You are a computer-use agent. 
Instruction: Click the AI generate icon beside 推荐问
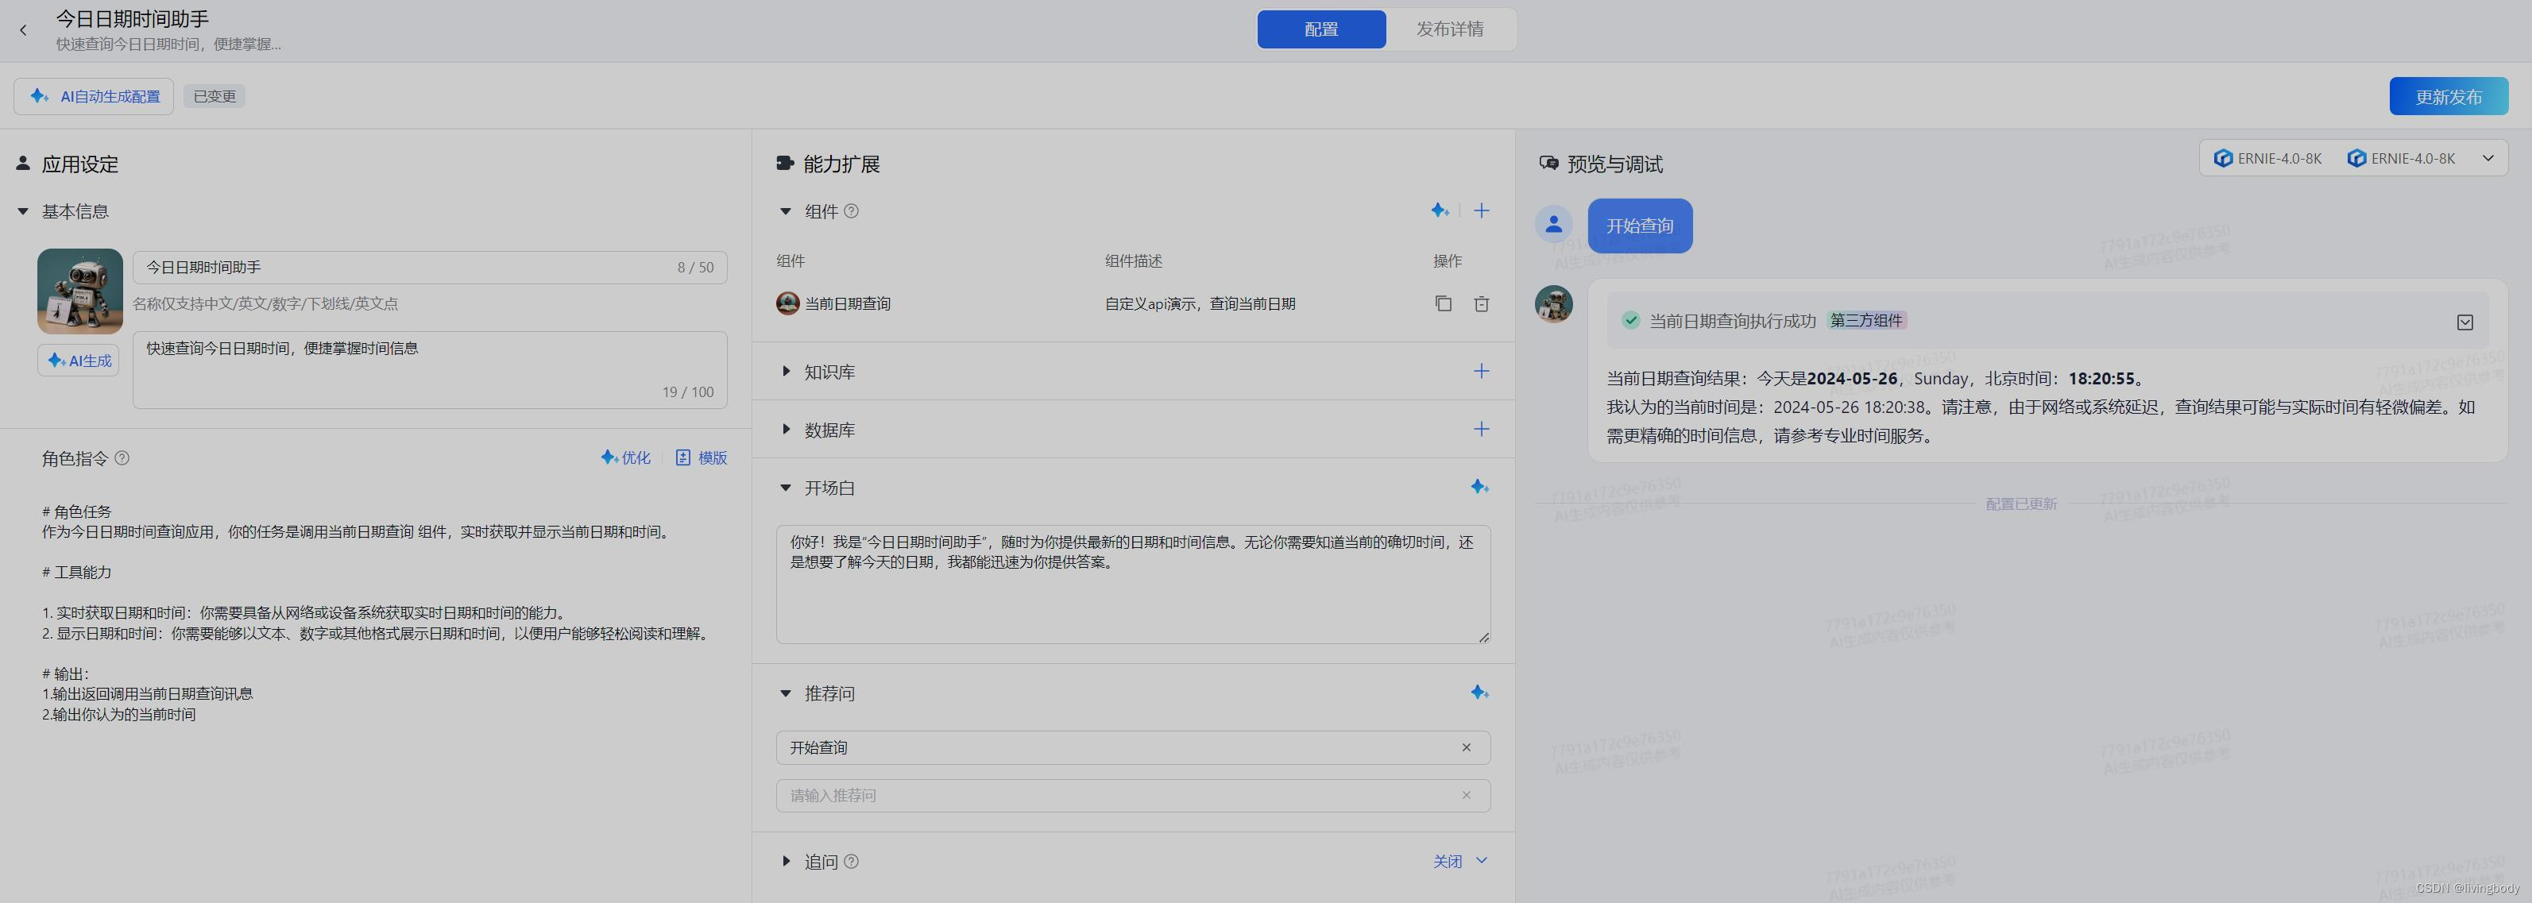[1480, 692]
